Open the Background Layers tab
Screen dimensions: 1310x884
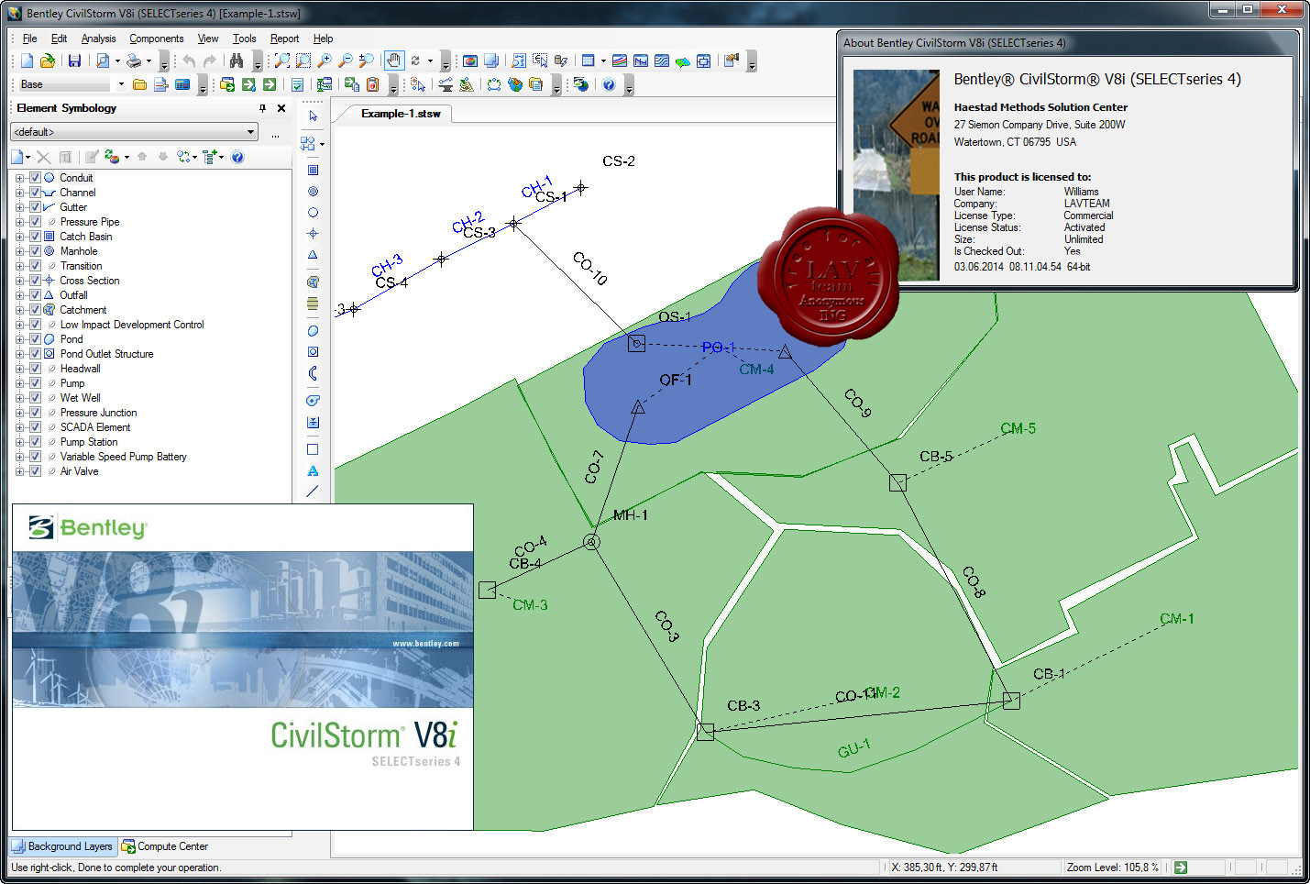pyautogui.click(x=63, y=846)
